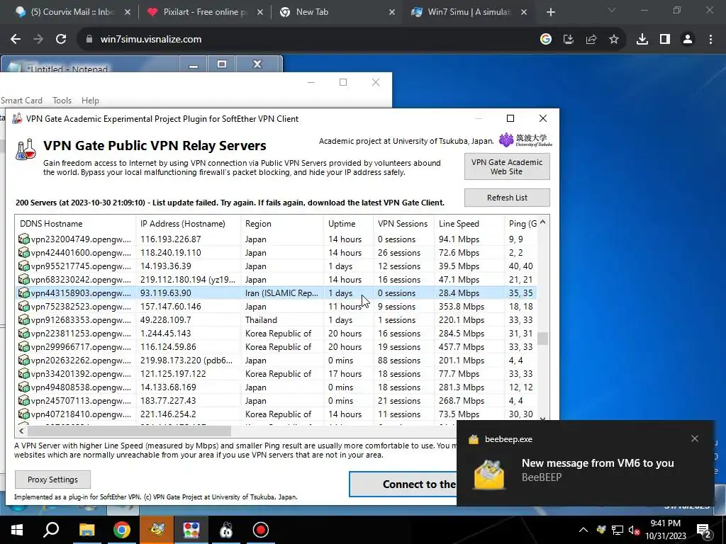Maximize the VPN Gate plugin window
Viewport: 726px width, 544px height.
coord(510,118)
